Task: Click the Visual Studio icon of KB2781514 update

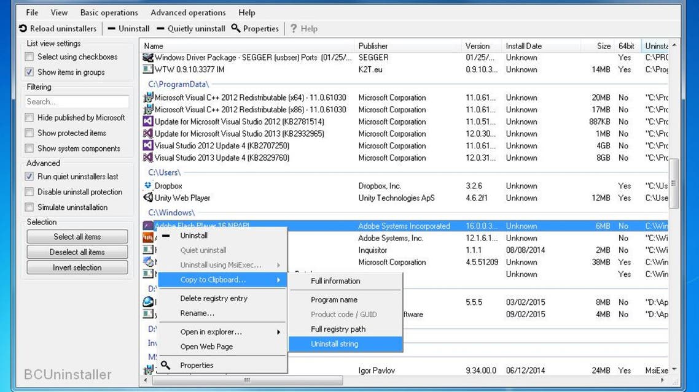Action: point(147,121)
